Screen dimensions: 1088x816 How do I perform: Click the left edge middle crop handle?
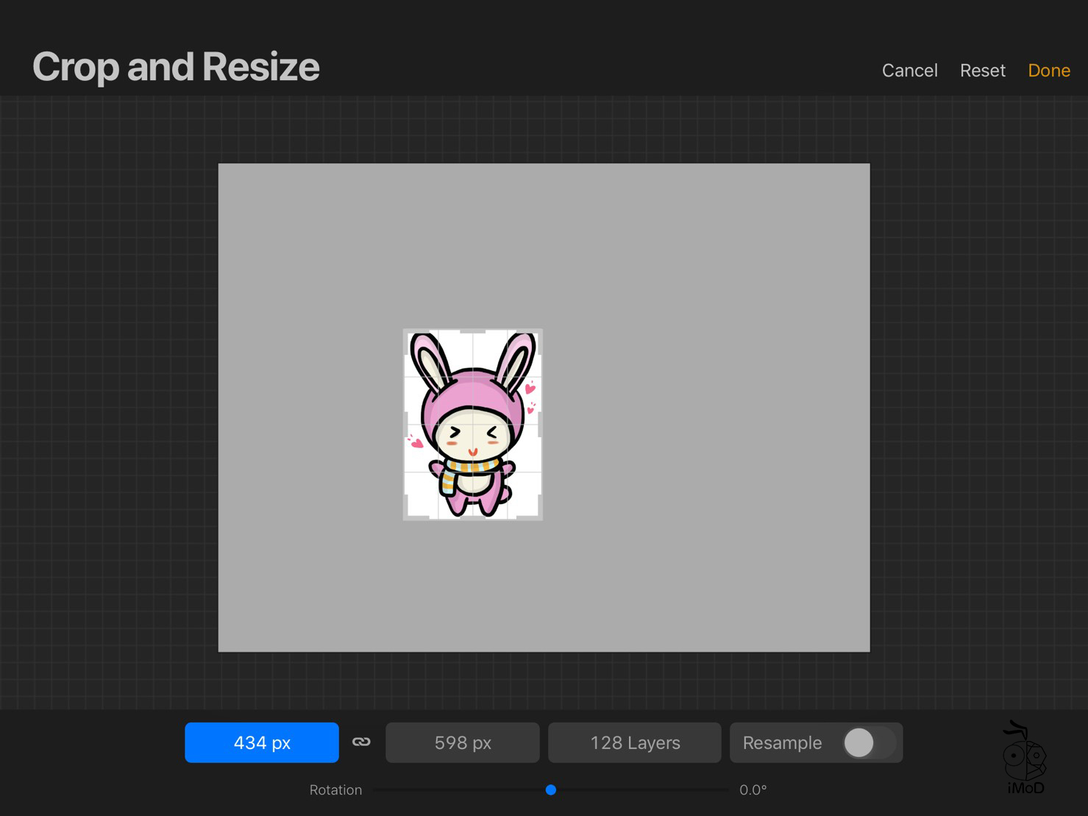click(405, 425)
